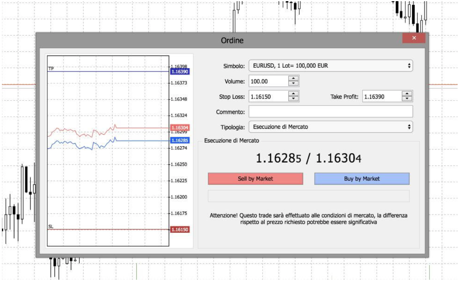Viewport: 461px width, 282px height.
Task: Increase Volume with up stepper arrow
Action: (294, 79)
